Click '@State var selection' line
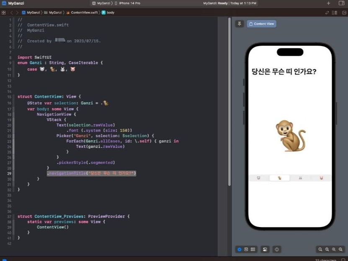This screenshot has width=348, height=261. pyautogui.click(x=68, y=103)
